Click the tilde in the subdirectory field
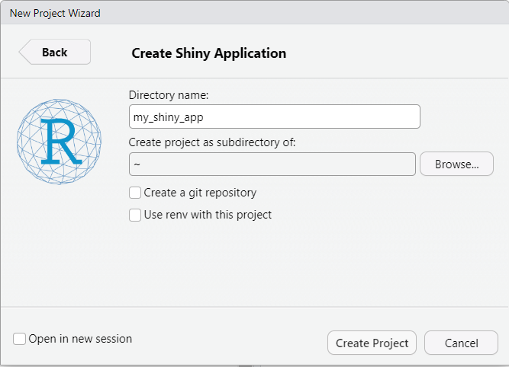The image size is (509, 367). click(137, 164)
